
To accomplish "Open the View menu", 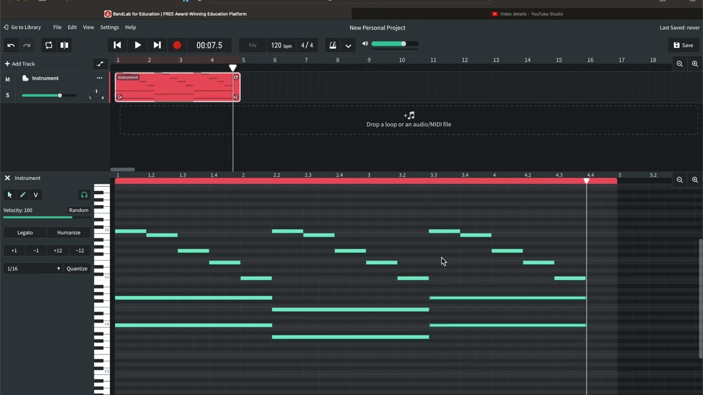I will click(x=88, y=27).
